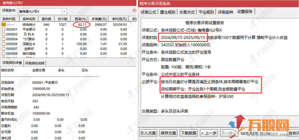Click the 引入方案 button

point(148,133)
